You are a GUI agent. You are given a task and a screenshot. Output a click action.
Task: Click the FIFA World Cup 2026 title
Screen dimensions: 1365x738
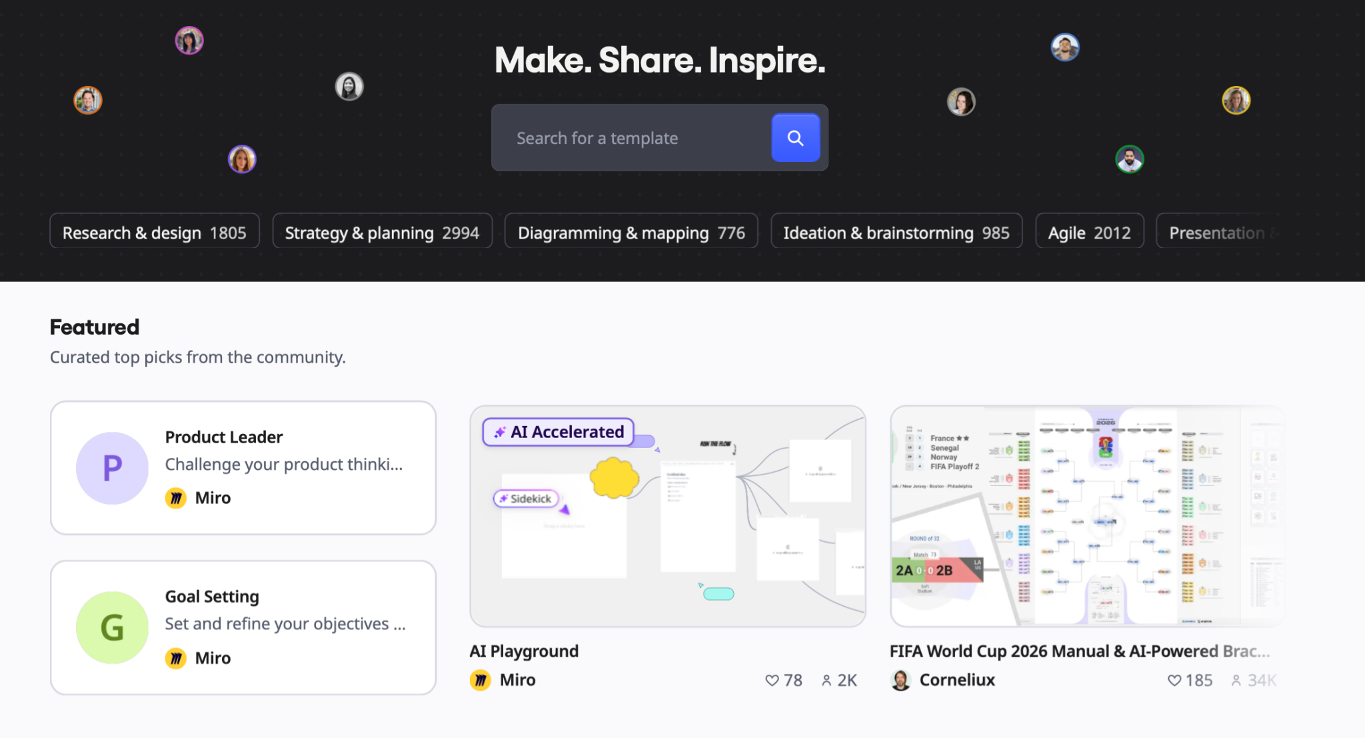coord(1080,651)
